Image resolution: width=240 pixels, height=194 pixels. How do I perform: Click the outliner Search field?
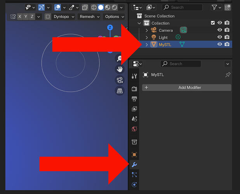[x=182, y=7]
